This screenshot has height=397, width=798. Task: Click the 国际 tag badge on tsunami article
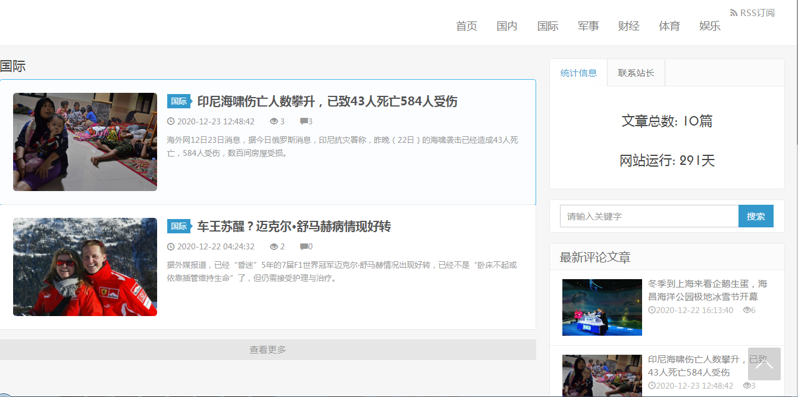(x=179, y=101)
